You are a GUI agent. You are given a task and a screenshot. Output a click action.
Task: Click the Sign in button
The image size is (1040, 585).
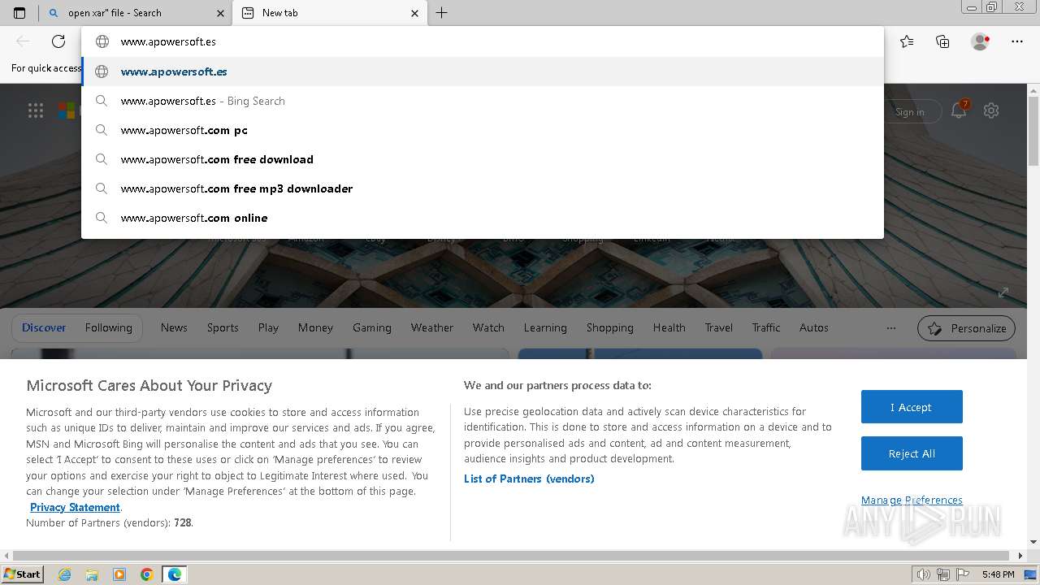[909, 112]
